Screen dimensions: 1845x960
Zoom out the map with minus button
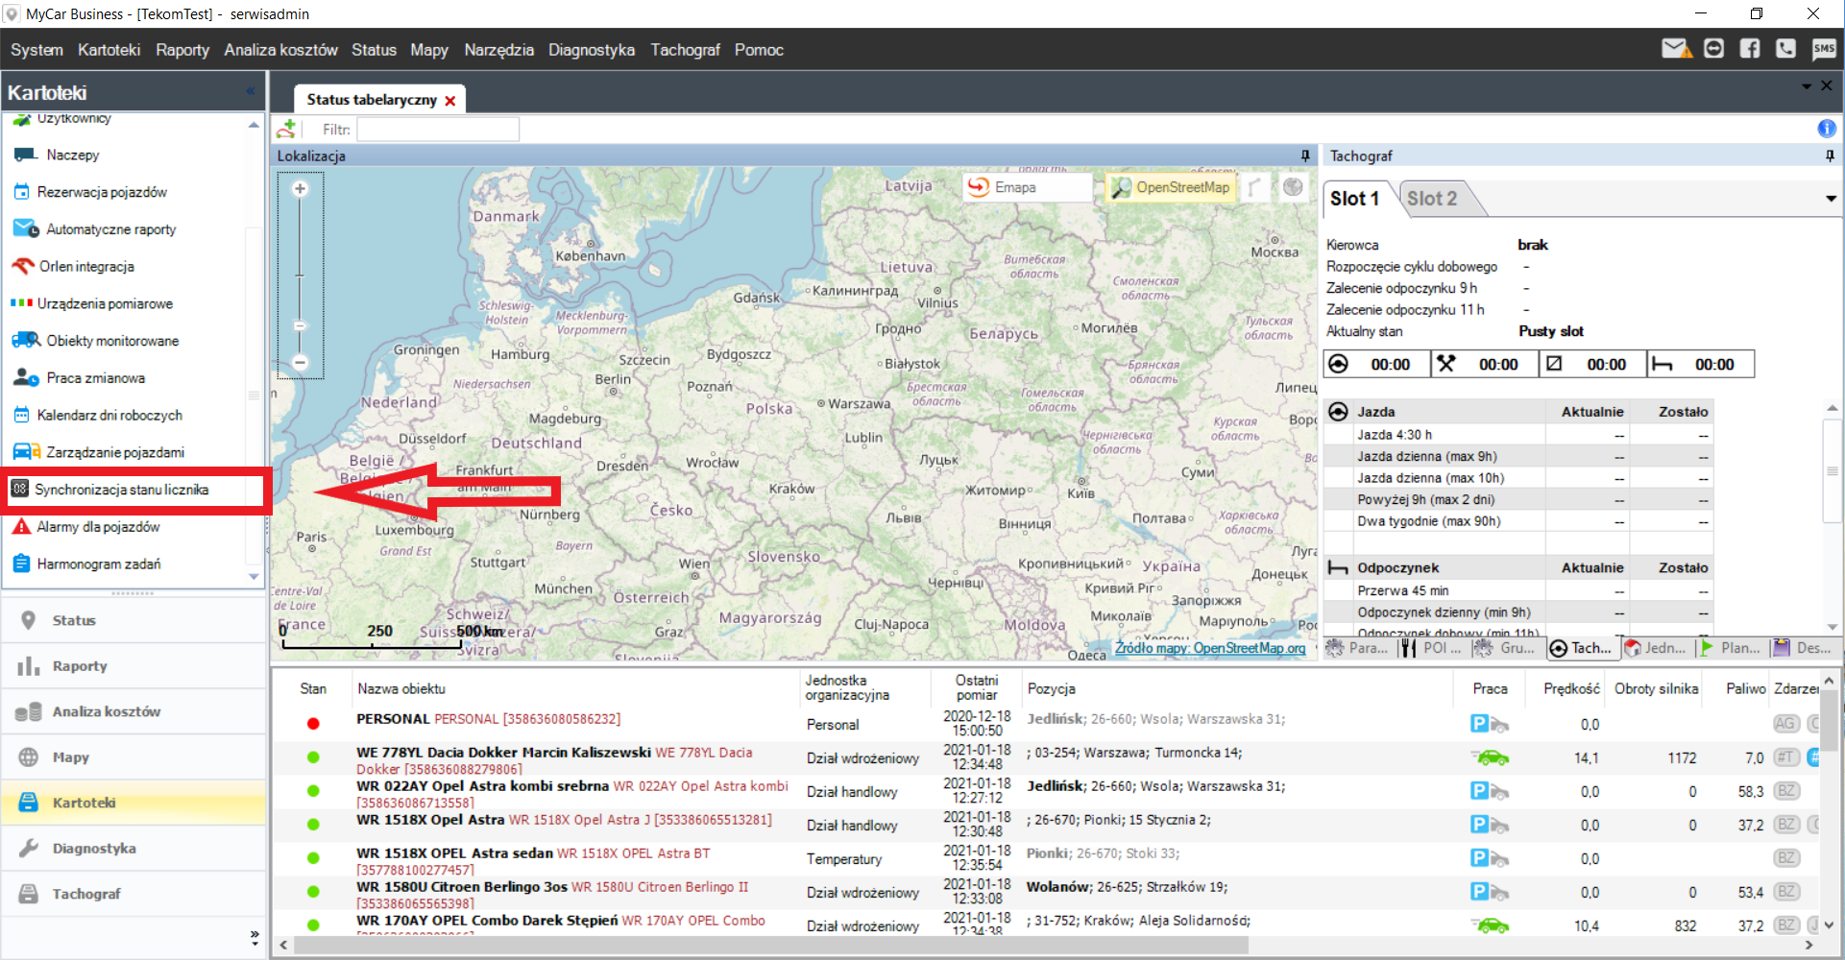300,362
